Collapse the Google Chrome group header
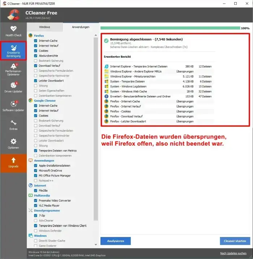Viewport: 253px width, 259px height. (45, 101)
